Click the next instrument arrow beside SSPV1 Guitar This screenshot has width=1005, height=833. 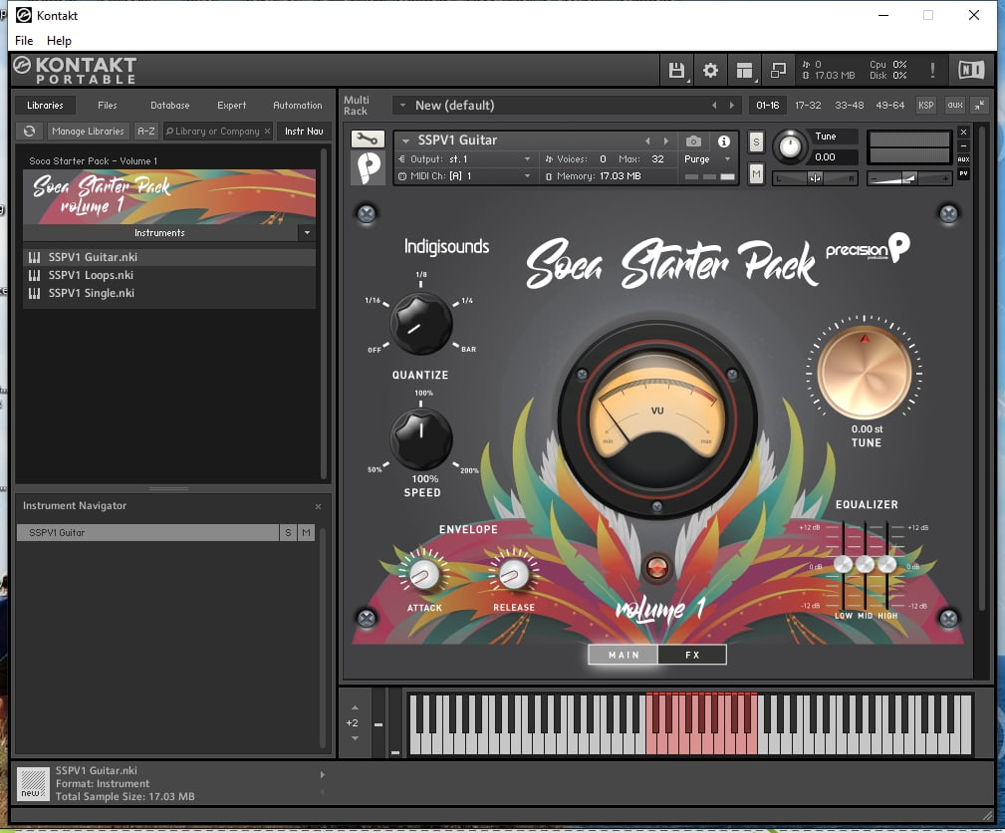coord(666,141)
